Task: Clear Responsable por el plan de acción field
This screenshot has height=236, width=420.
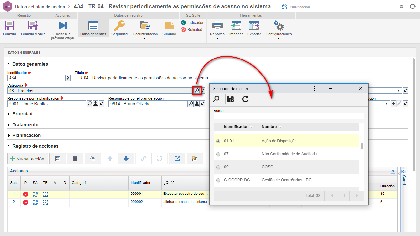Action: coord(202,104)
